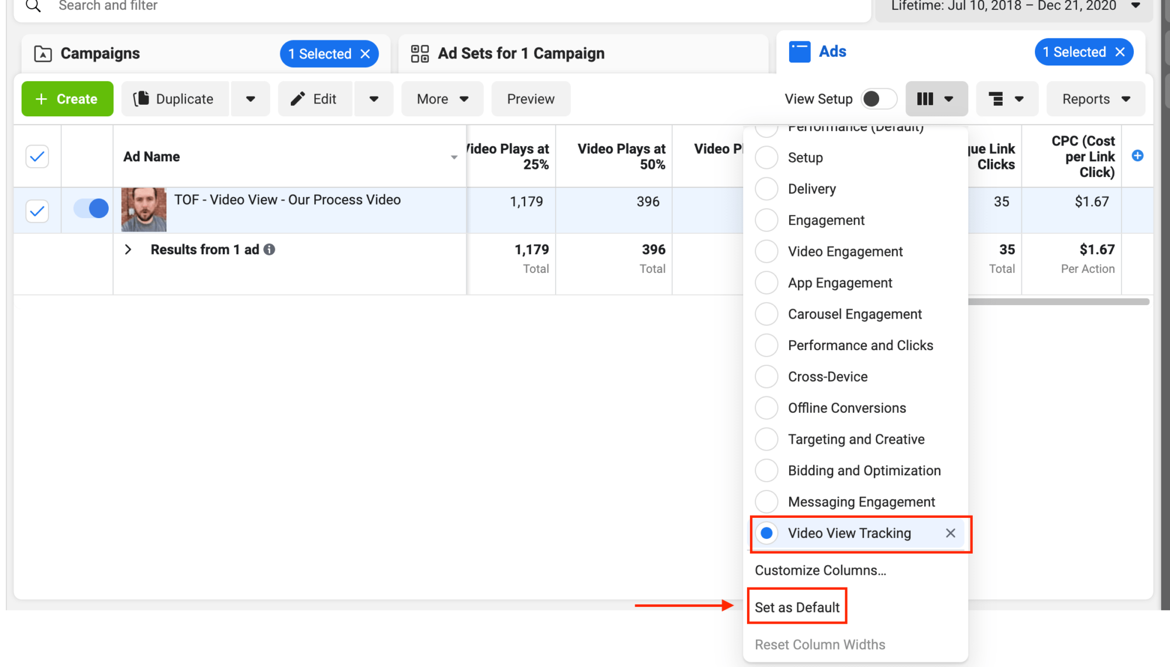Image resolution: width=1170 pixels, height=667 pixels.
Task: Click the Preview button
Action: pyautogui.click(x=531, y=99)
